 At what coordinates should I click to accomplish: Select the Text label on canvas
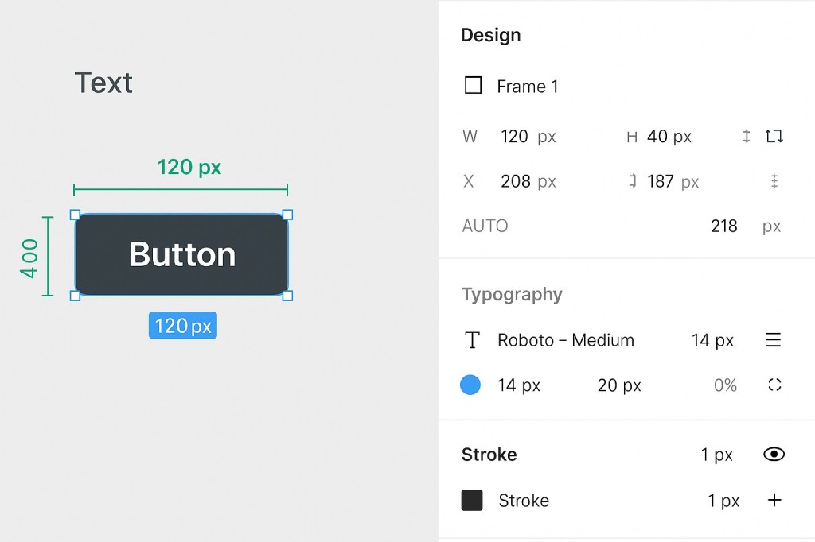tap(103, 83)
